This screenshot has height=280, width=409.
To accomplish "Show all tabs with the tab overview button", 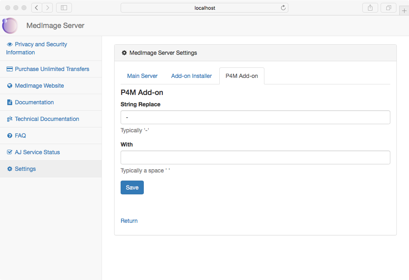I will (389, 8).
